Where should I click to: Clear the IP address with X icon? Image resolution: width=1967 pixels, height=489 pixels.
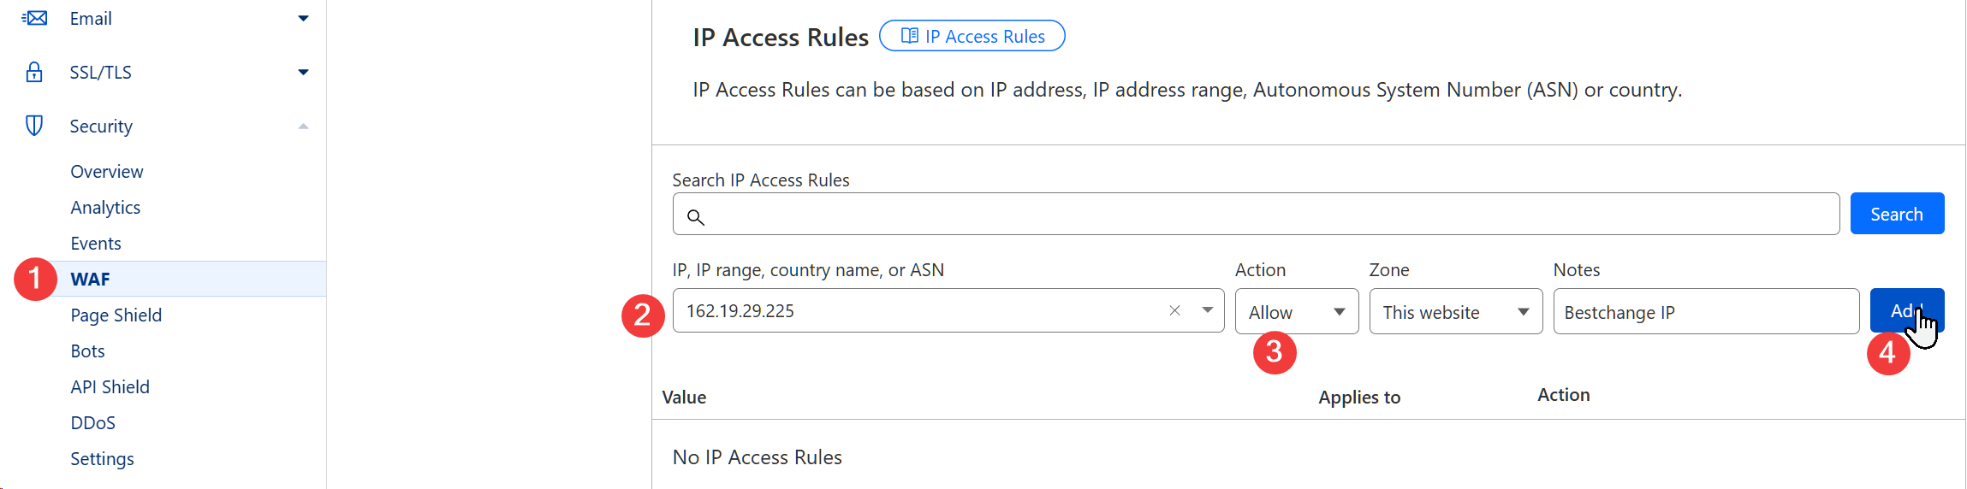[1174, 310]
